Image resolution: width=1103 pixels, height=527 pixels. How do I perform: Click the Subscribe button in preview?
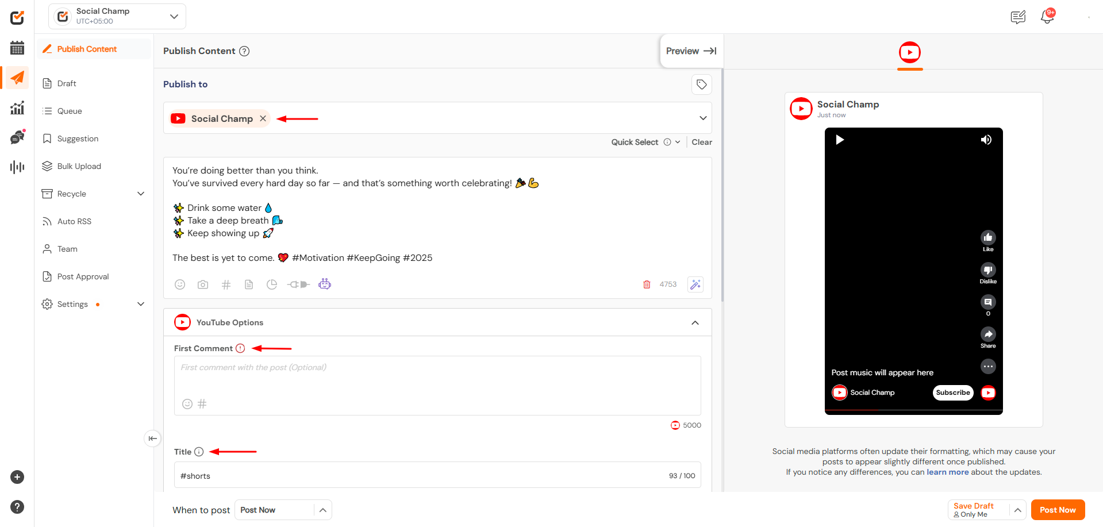click(x=952, y=393)
